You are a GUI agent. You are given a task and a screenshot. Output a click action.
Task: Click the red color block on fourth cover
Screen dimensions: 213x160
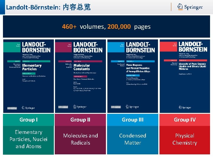click(x=168, y=47)
